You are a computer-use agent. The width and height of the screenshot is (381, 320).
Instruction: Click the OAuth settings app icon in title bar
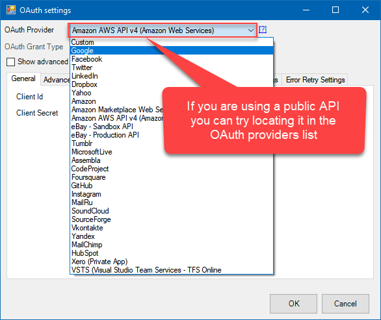coord(11,10)
